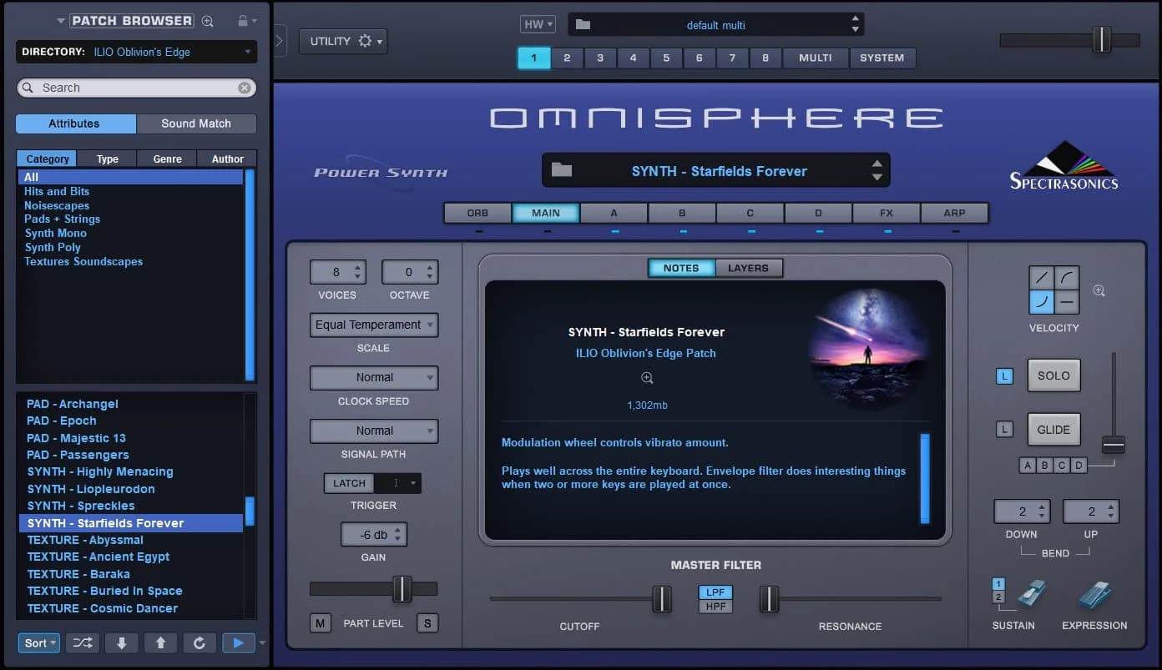Open the Clock Speed dropdown
Screen dimensions: 1162x670
tap(373, 377)
